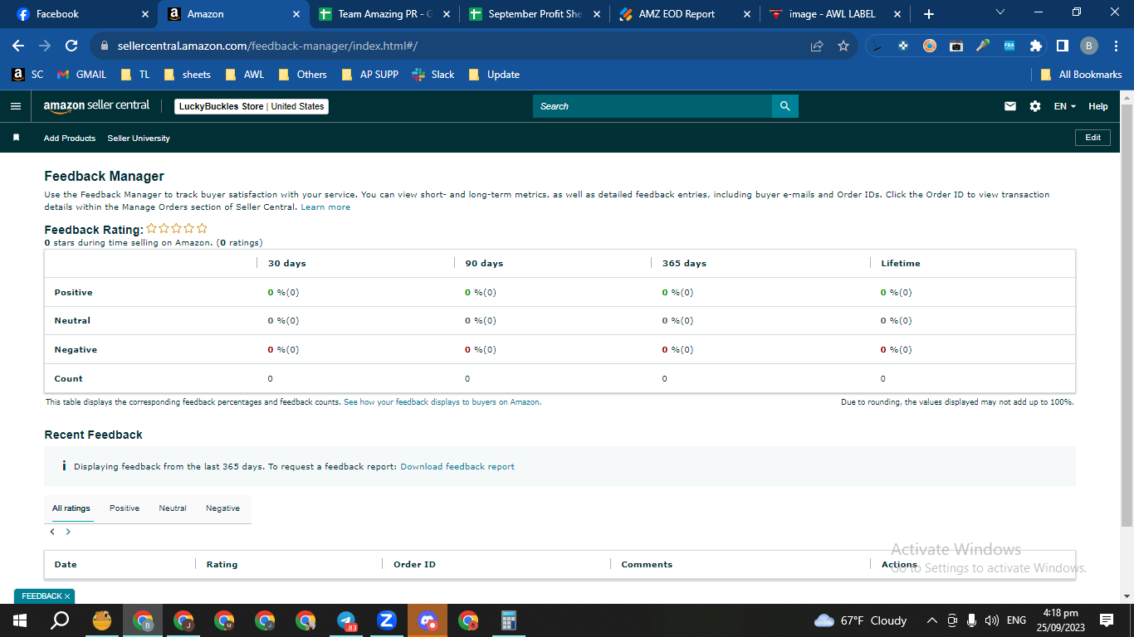Show hidden system tray icons
1134x637 pixels.
[x=931, y=620]
